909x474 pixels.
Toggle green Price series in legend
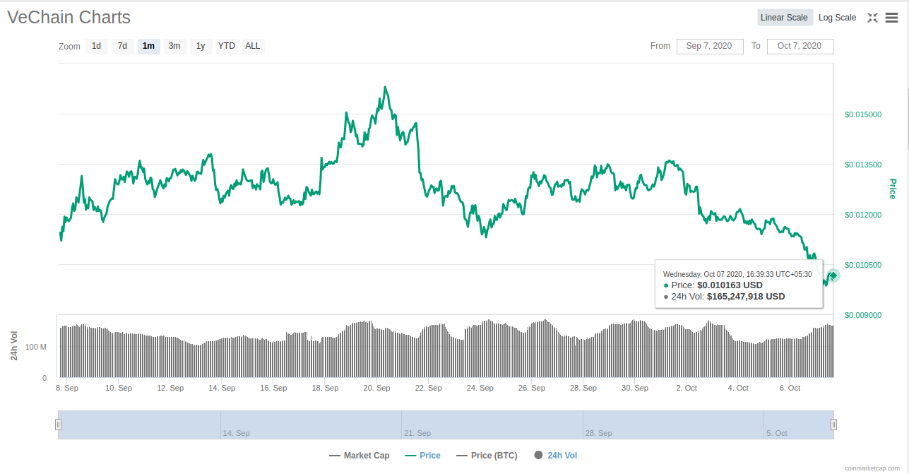[x=422, y=456]
